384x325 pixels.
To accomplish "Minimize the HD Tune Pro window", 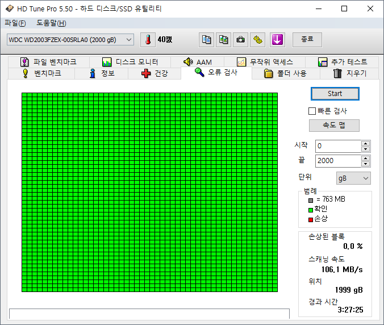I will [x=319, y=9].
